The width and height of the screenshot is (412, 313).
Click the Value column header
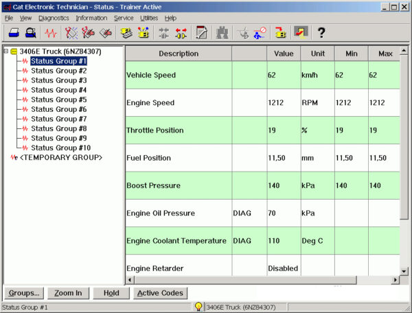(284, 54)
